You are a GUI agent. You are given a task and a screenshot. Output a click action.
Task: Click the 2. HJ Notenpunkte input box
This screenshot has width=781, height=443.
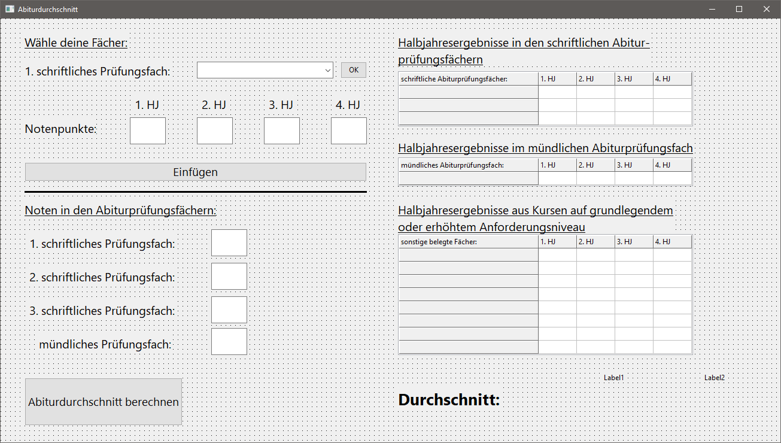[x=215, y=131]
